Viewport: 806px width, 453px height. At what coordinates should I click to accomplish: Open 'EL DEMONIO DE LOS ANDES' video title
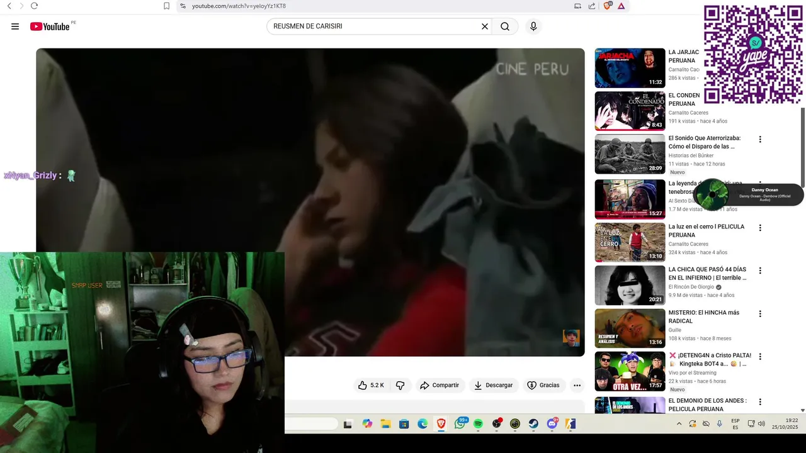(x=708, y=405)
